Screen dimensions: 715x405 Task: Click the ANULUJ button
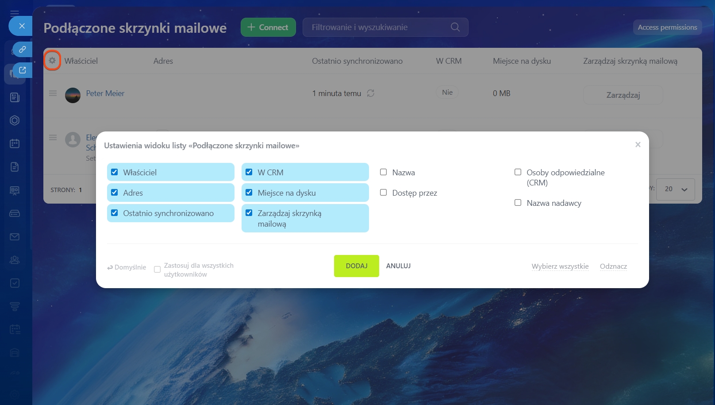tap(398, 266)
